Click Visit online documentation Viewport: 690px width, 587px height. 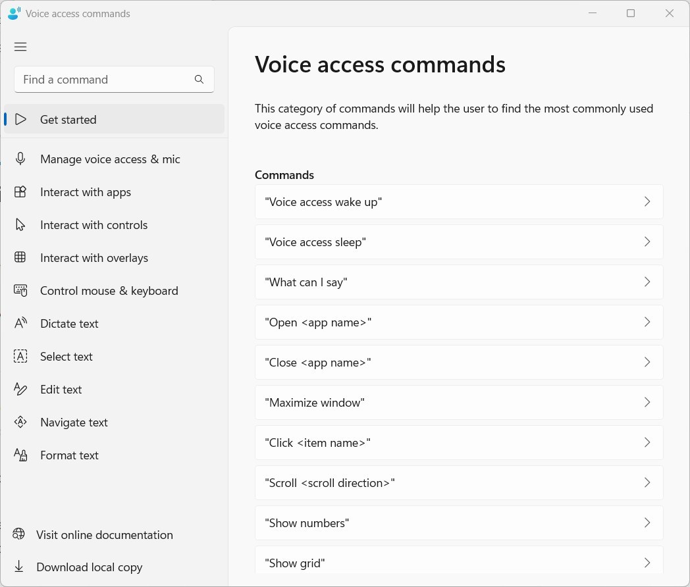[104, 534]
